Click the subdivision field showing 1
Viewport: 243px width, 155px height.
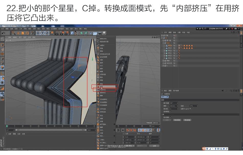174,109
